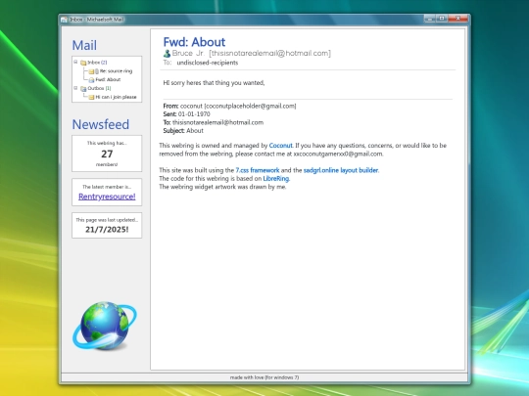Follow the Coconut owner link
The height and width of the screenshot is (396, 529).
281,146
